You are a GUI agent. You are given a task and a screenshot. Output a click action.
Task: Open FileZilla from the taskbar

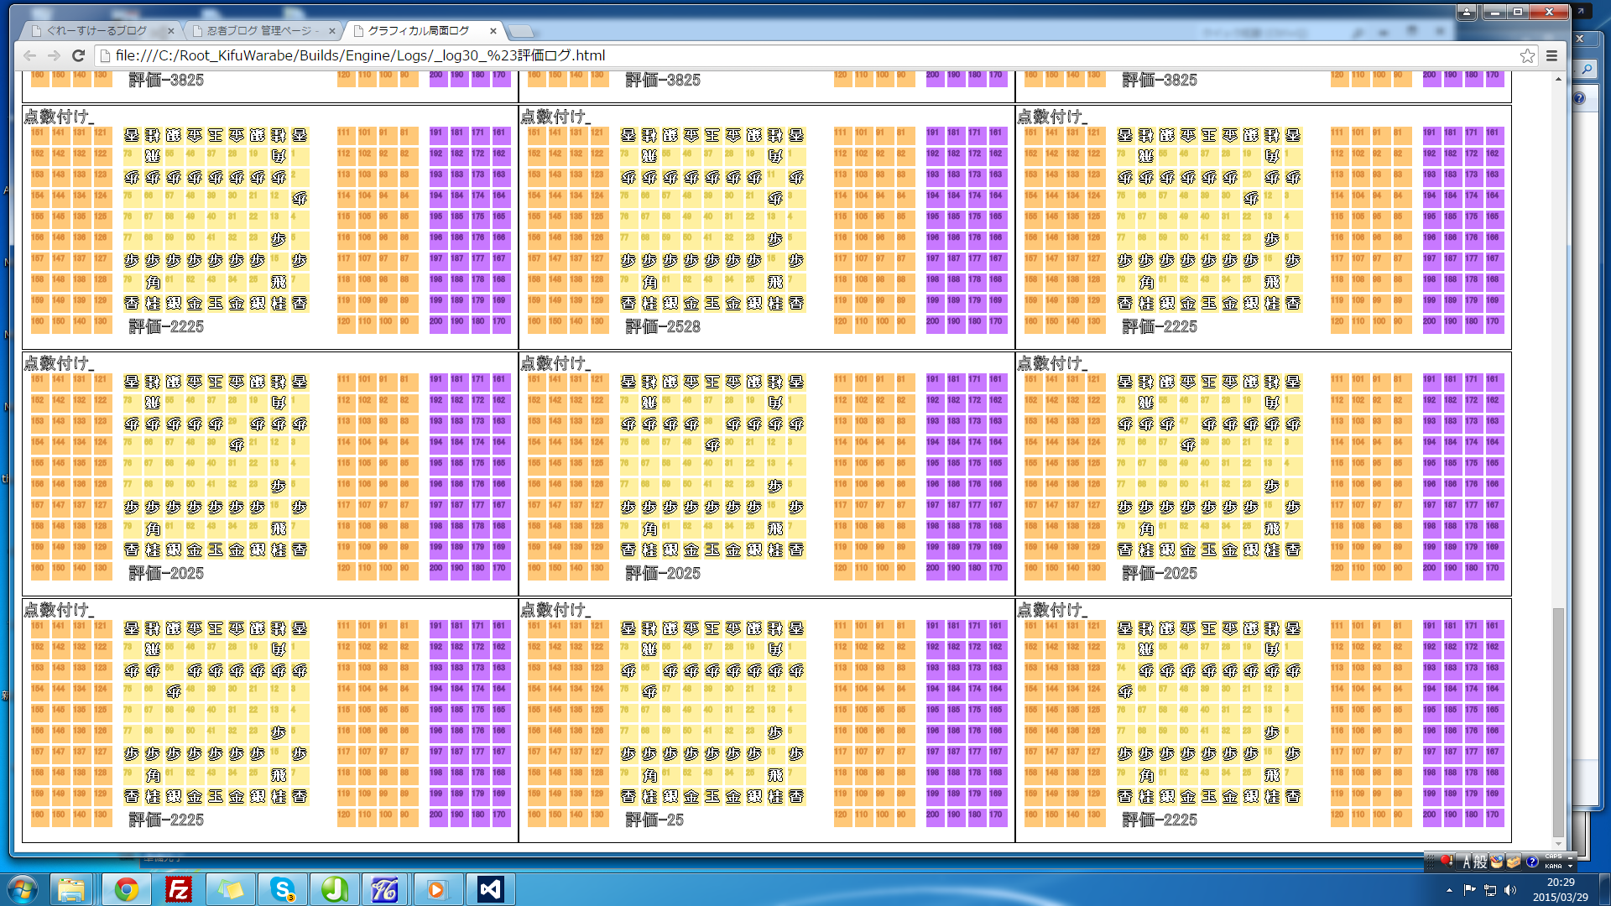pyautogui.click(x=179, y=889)
